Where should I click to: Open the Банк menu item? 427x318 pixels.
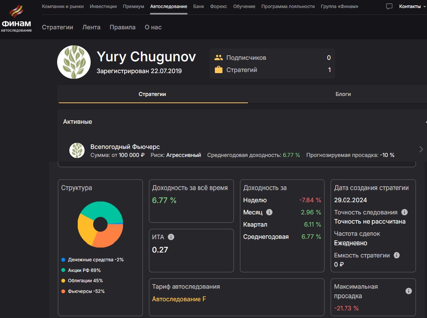198,6
